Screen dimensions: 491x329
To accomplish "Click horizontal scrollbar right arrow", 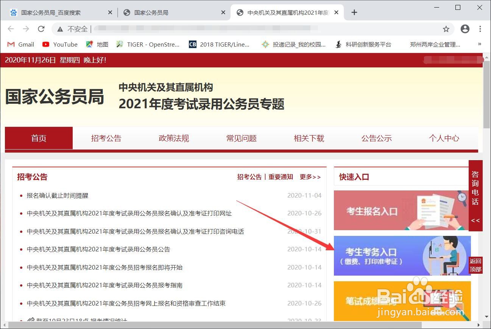I will click(479, 325).
